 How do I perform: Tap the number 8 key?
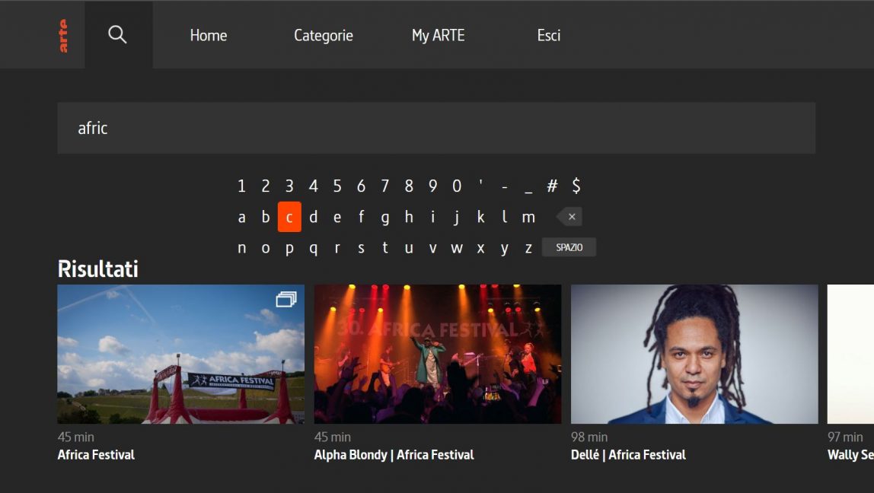click(409, 186)
